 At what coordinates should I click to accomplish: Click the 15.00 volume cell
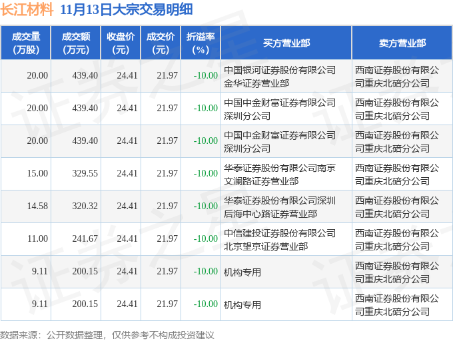click(37, 174)
